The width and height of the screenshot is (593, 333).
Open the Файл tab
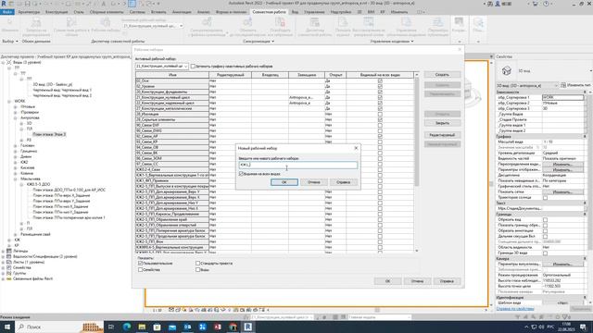click(7, 12)
